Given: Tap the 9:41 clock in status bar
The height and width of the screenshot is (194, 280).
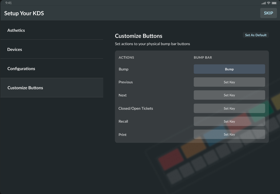Looking at the screenshot, I should pyautogui.click(x=9, y=3).
